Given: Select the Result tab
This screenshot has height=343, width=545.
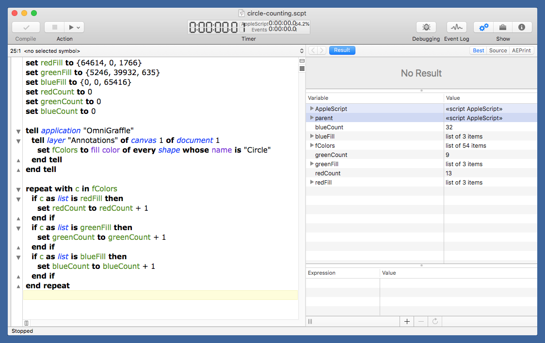Looking at the screenshot, I should [342, 50].
